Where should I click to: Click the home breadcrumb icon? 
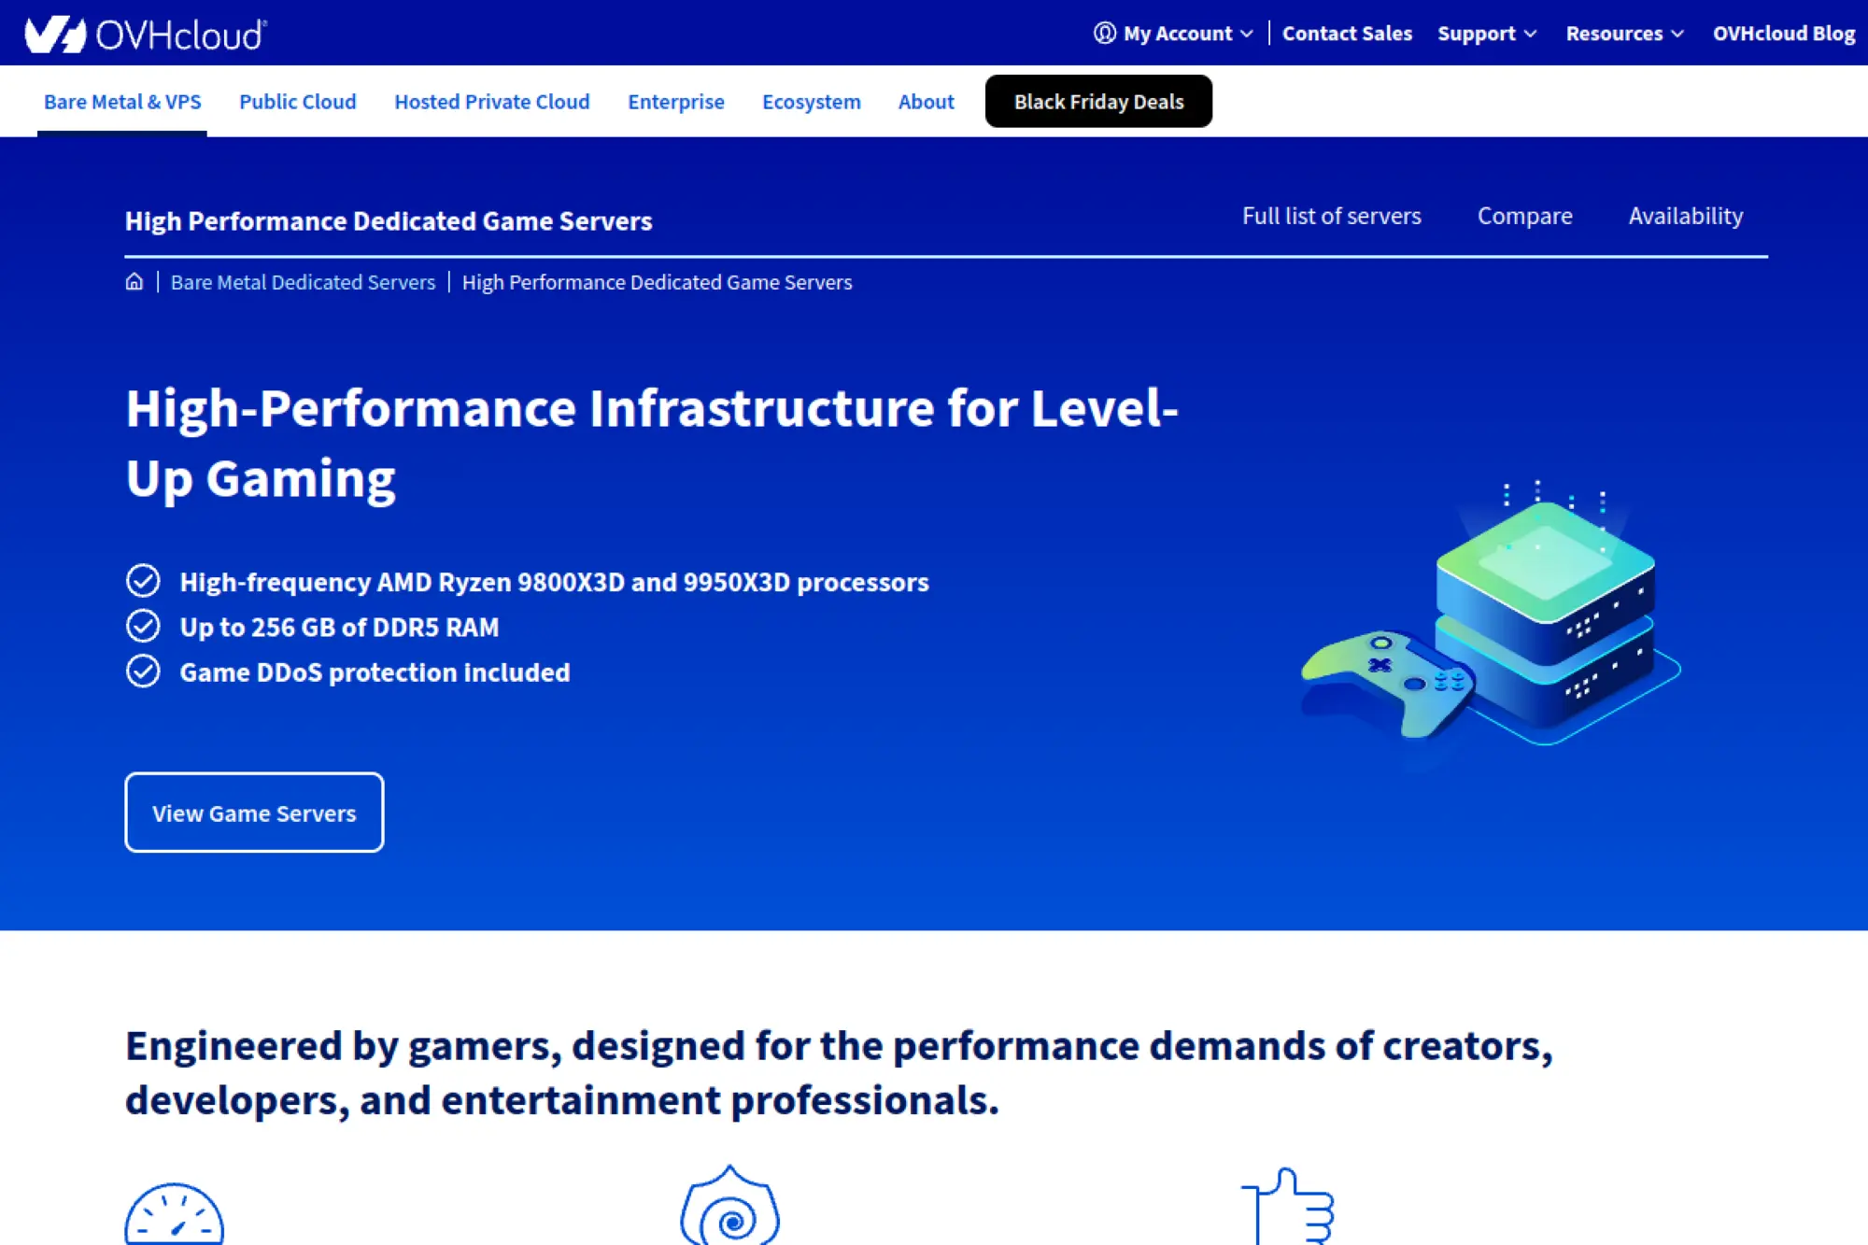pos(134,281)
